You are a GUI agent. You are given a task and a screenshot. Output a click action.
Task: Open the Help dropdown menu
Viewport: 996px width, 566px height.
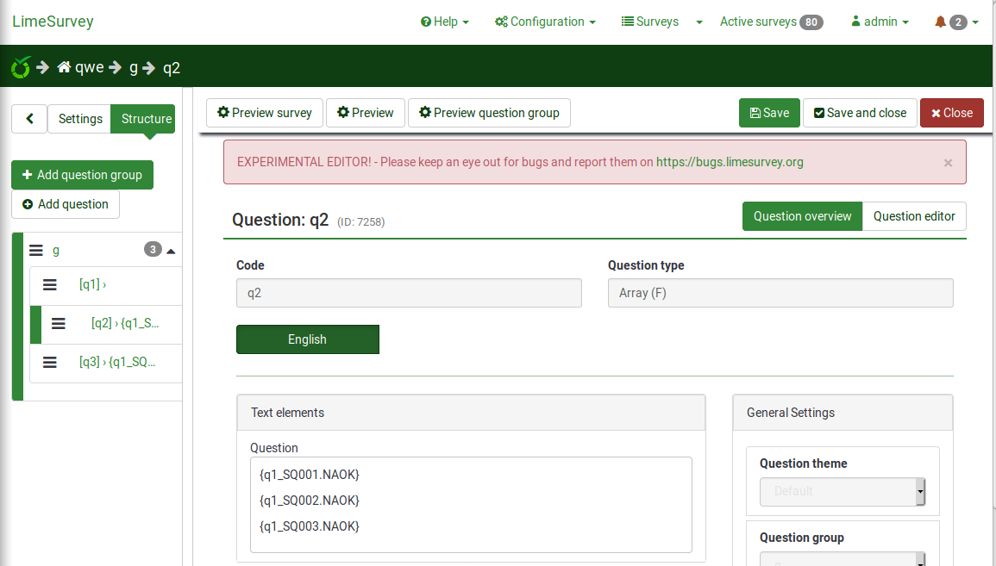(x=445, y=22)
